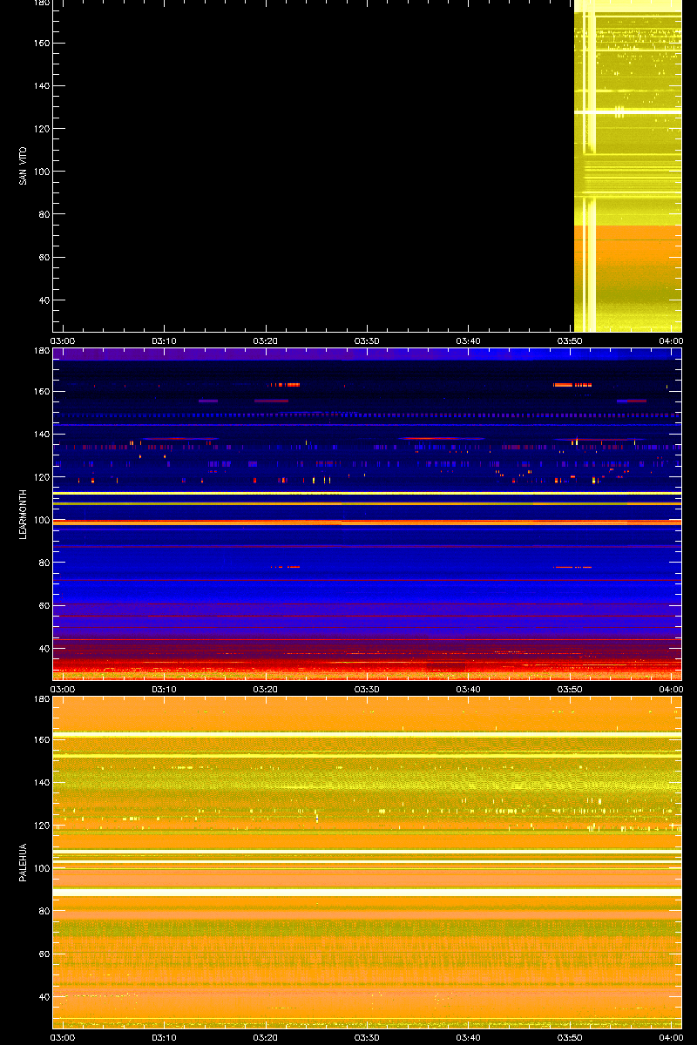Select the 03:40 time label under San Vito panel
The image size is (697, 1045).
coord(469,341)
